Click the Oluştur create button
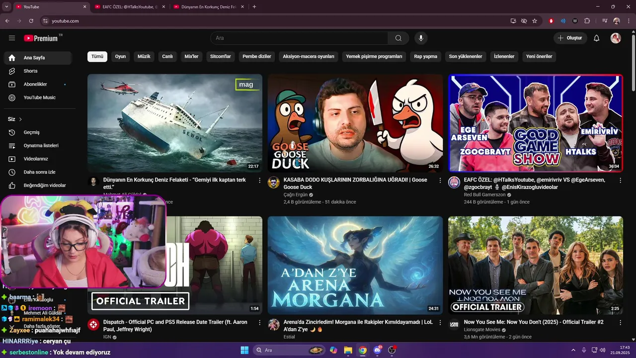Image resolution: width=636 pixels, height=358 pixels. click(570, 38)
